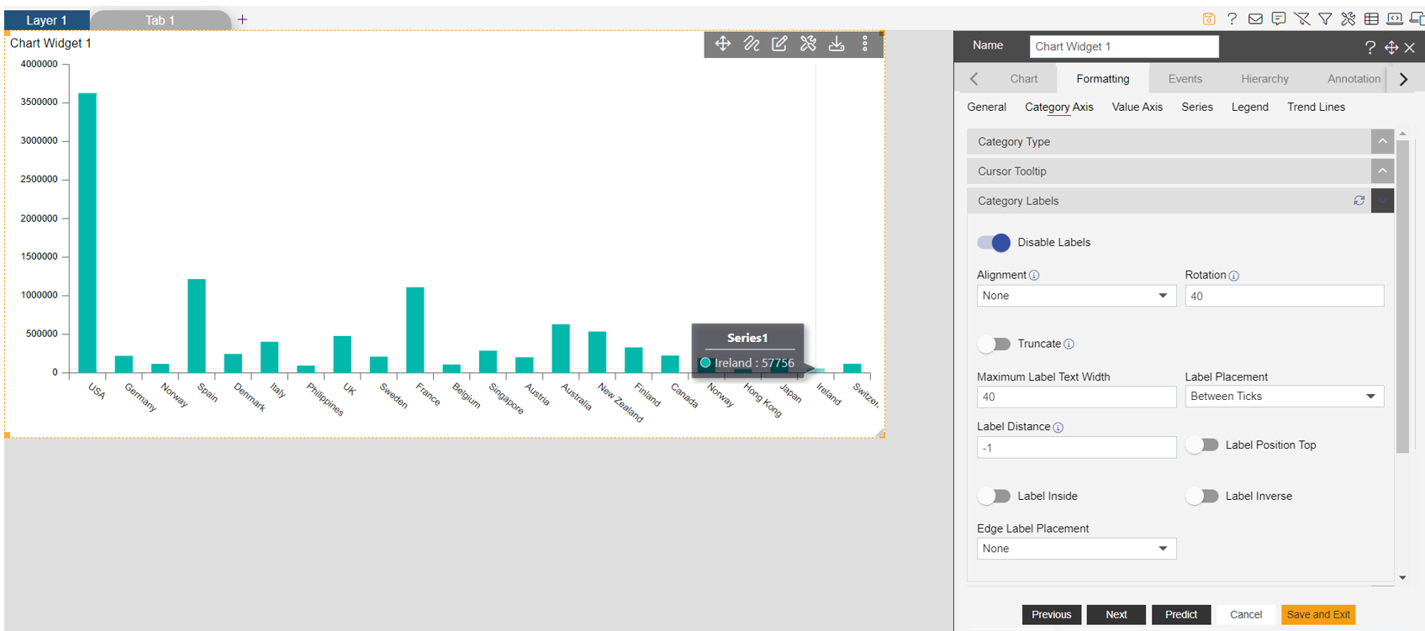Click the Label Distance input field

point(1076,448)
